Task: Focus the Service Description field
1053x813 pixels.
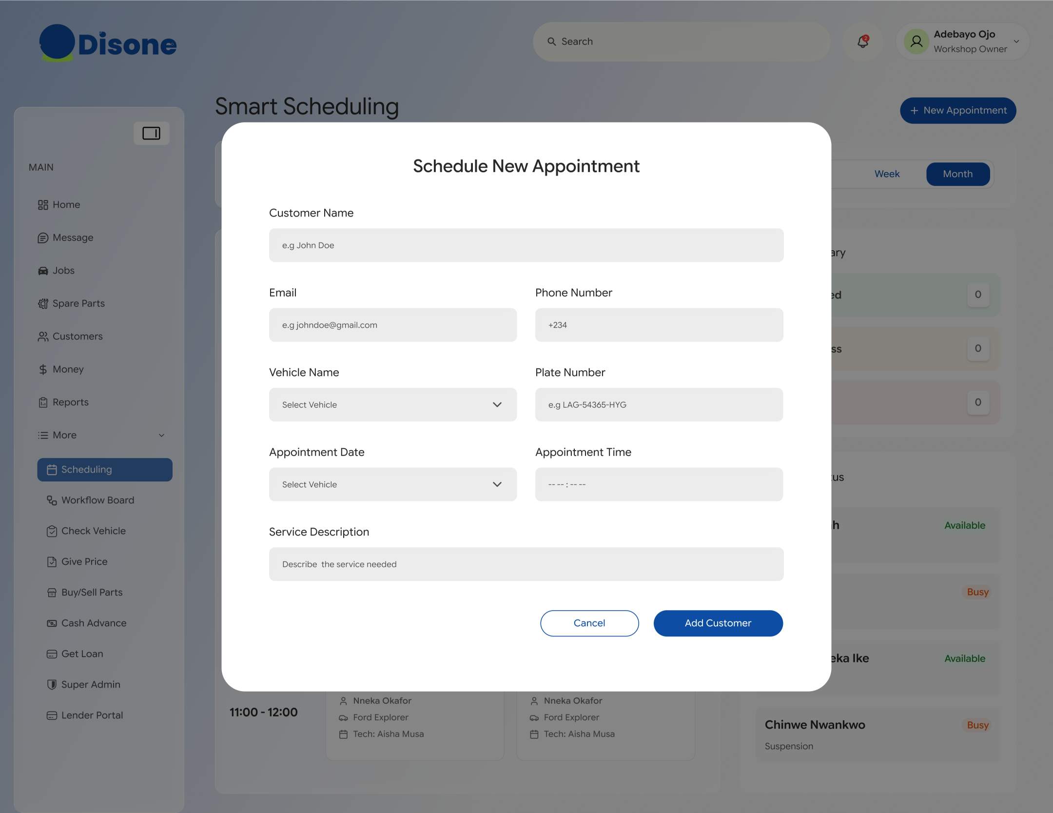Action: (526, 564)
